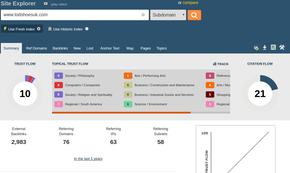This screenshot has height=173, width=290.
Task: Click the create report icon
Action: (x=273, y=48)
